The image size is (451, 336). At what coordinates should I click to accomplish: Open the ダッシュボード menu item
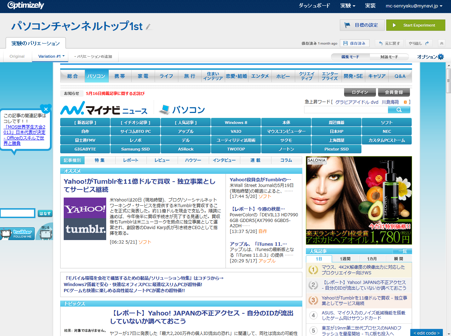point(314,6)
